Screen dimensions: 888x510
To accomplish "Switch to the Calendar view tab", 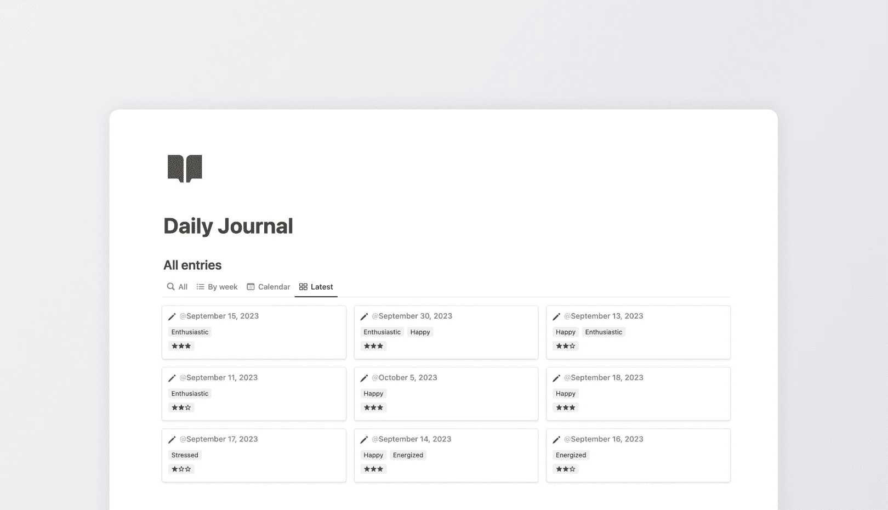I will [x=274, y=286].
